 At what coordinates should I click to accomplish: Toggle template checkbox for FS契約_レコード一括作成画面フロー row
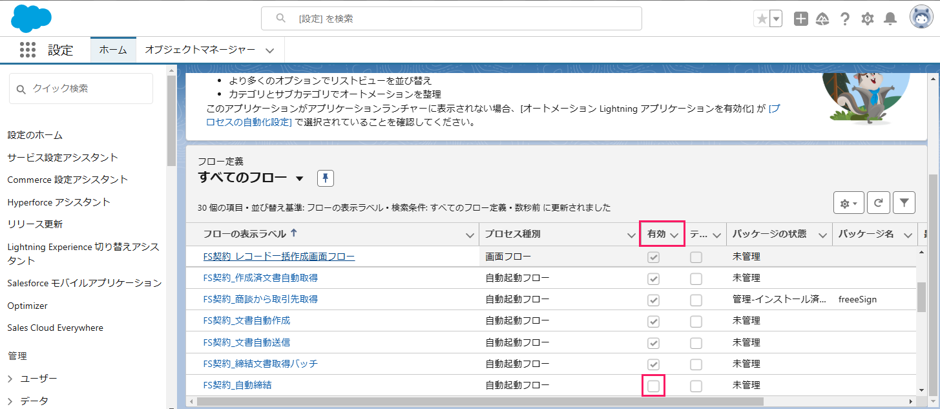tap(696, 257)
